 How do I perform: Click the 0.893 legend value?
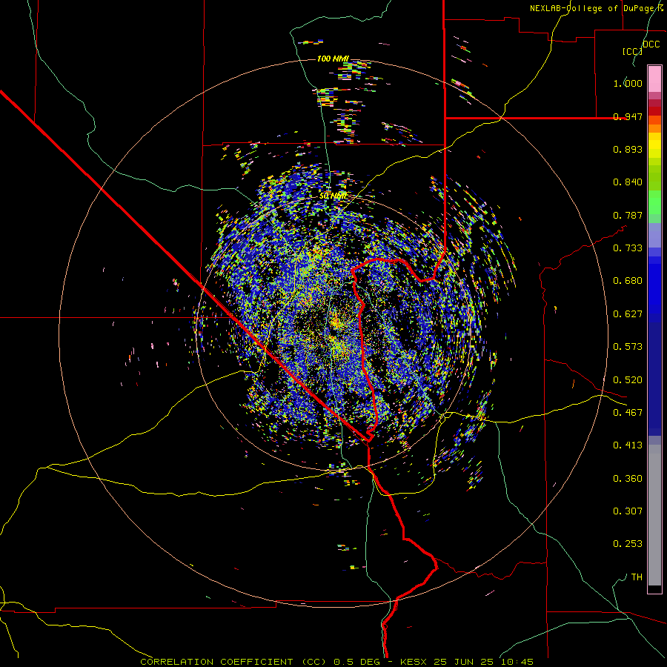[x=628, y=149]
